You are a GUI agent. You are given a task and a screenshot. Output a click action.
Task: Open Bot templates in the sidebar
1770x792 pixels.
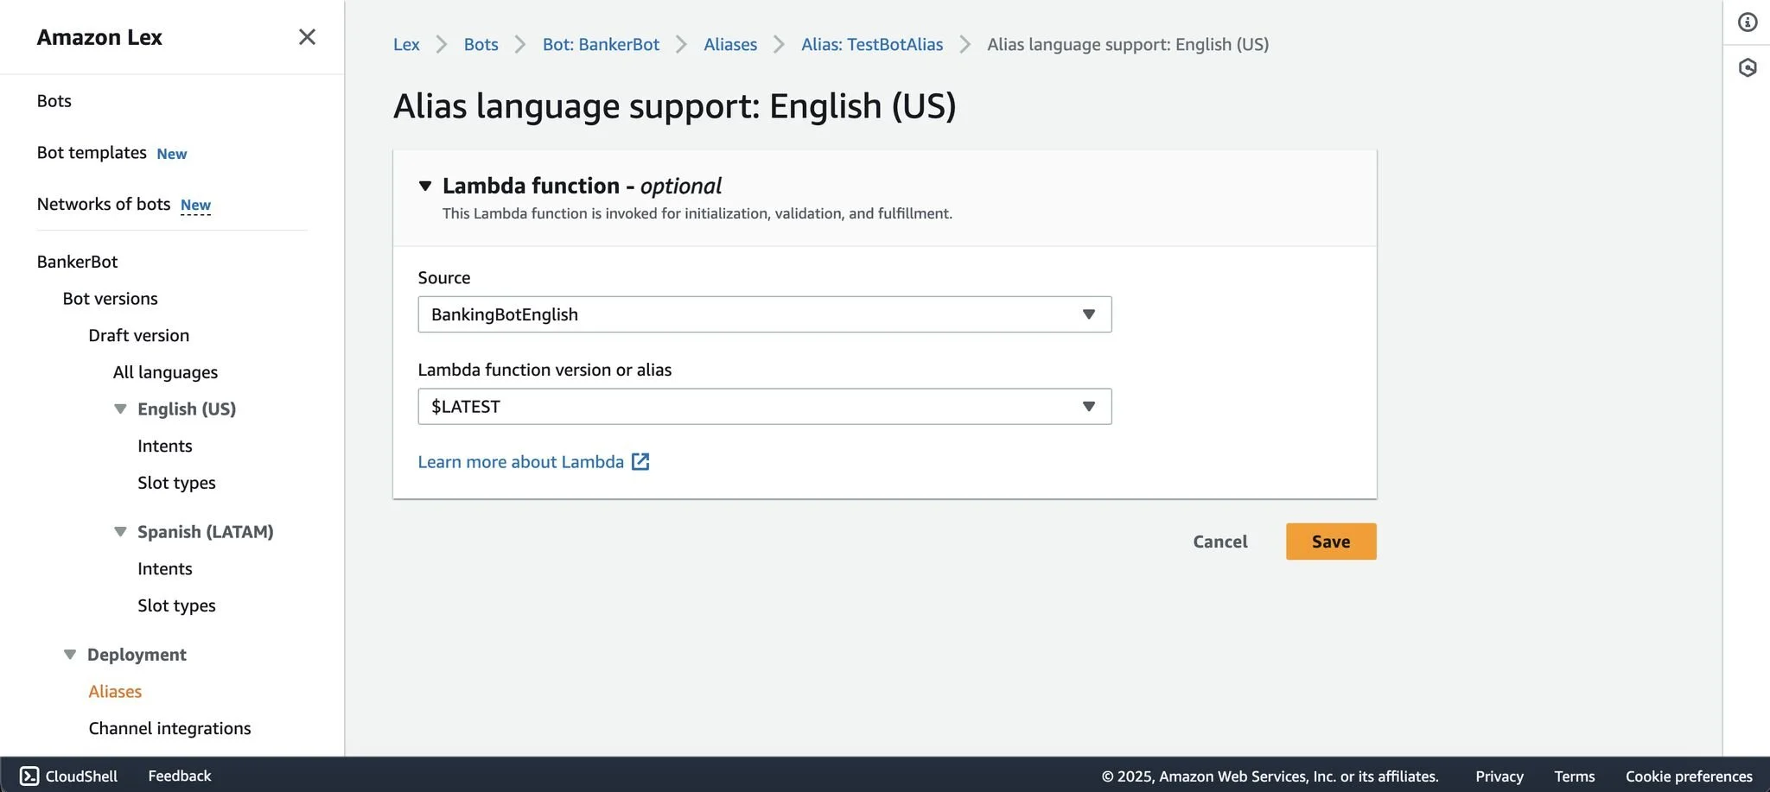(x=92, y=153)
